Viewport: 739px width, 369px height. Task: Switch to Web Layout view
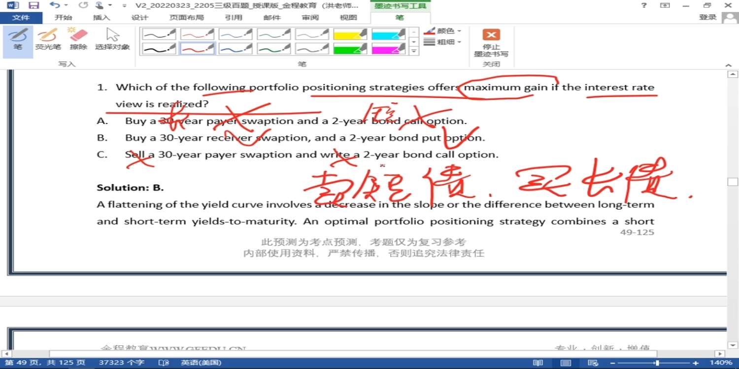pyautogui.click(x=593, y=363)
